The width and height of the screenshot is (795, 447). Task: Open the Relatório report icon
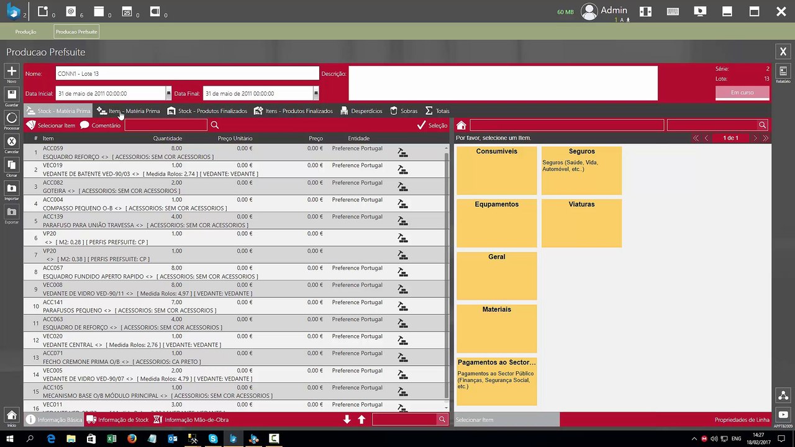pos(783,71)
